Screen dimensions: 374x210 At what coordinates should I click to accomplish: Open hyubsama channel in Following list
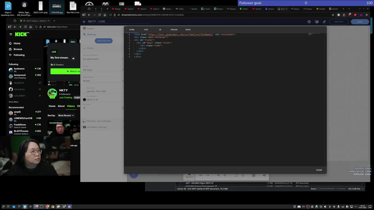(25, 70)
